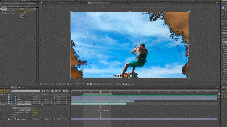
Task: Click the current time indicator on timeline ruler
Action: click(x=100, y=92)
